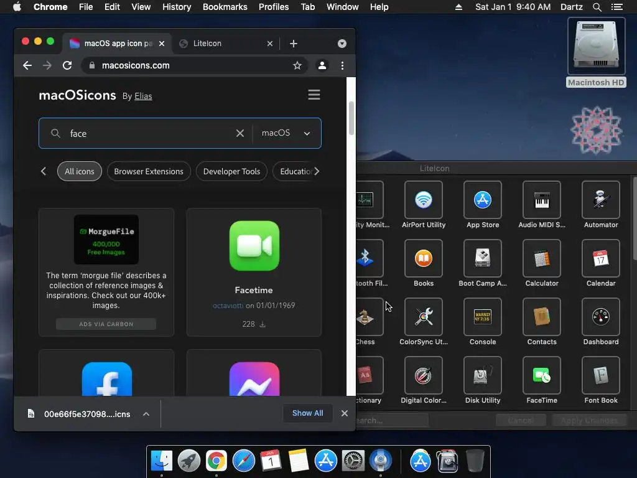Select the Calculator icon in LiteIcon
This screenshot has height=478, width=637.
coord(542,258)
